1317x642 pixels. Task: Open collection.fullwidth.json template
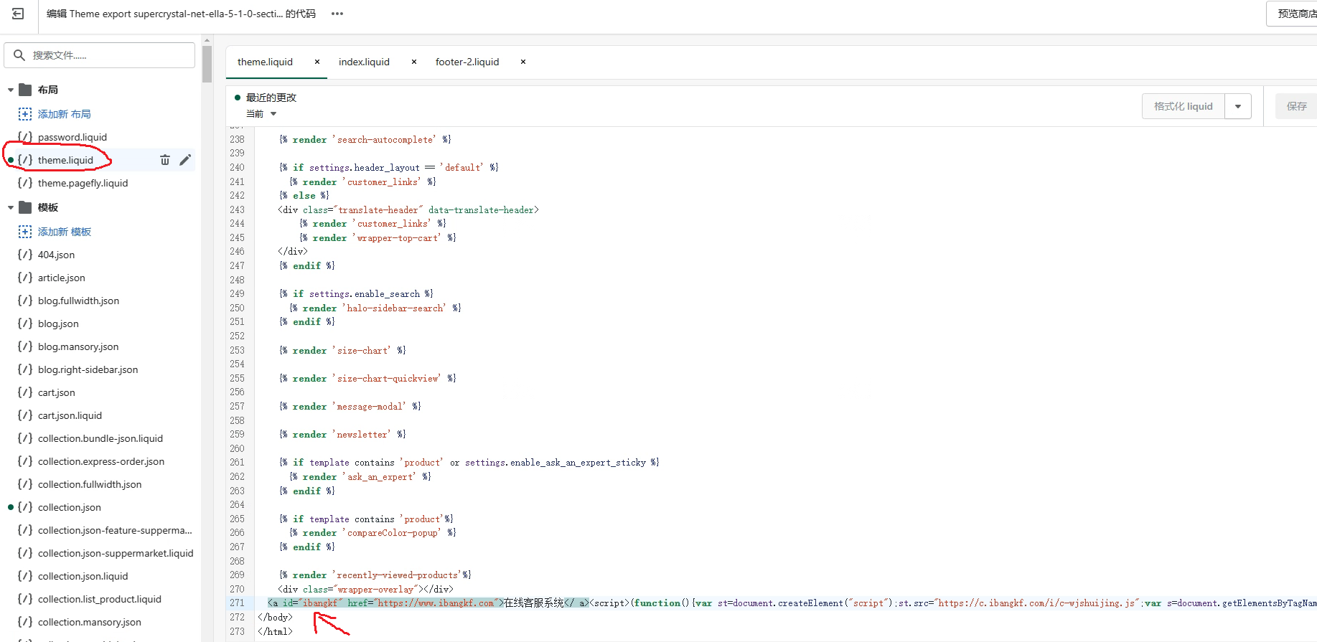pos(90,484)
